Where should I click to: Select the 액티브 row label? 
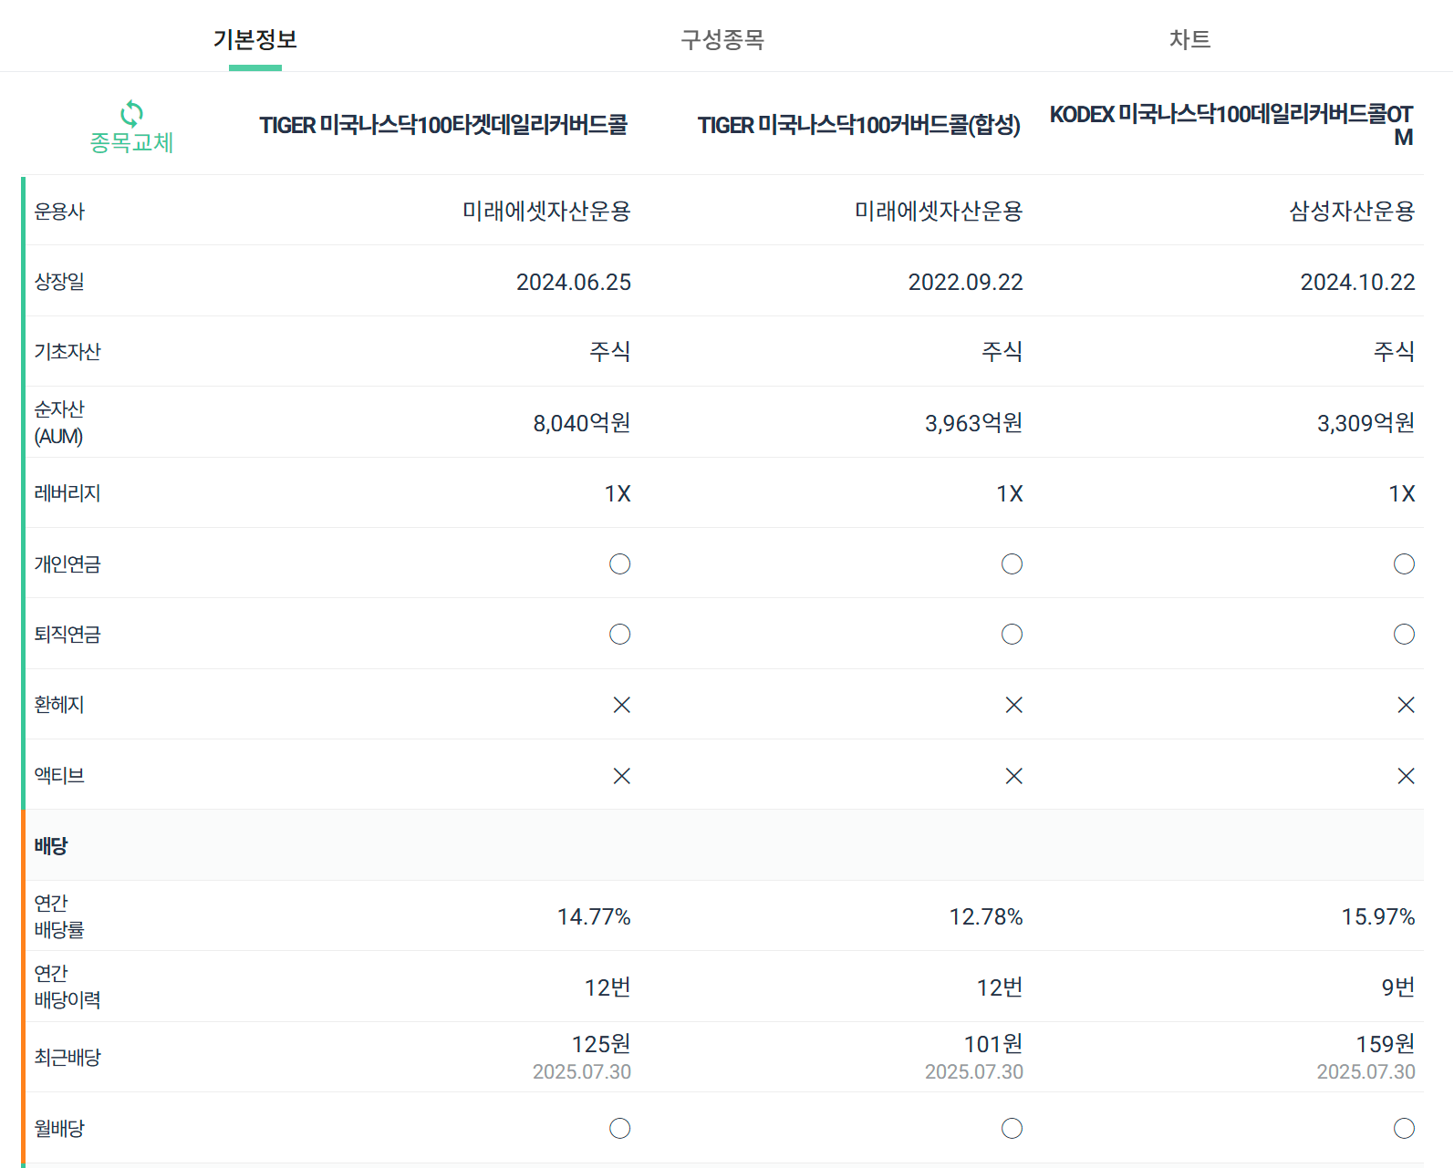[59, 775]
